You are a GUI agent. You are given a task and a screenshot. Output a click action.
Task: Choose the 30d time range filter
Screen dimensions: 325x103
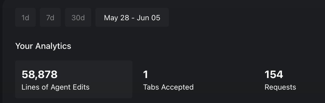(x=78, y=18)
